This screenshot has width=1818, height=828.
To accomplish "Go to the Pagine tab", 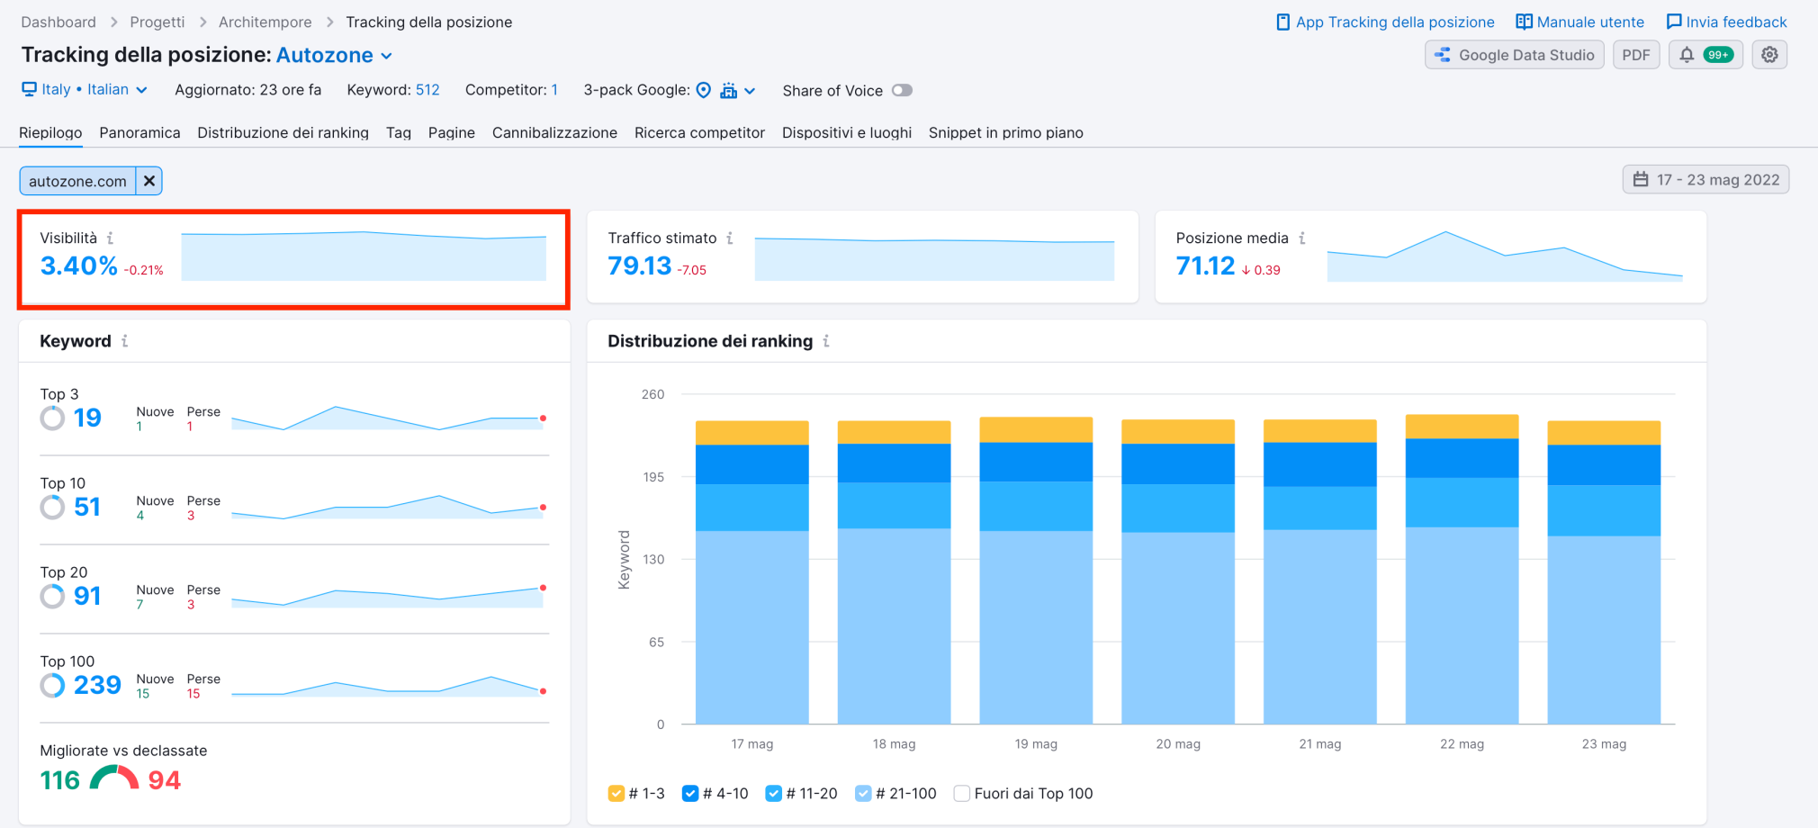I will (x=451, y=132).
